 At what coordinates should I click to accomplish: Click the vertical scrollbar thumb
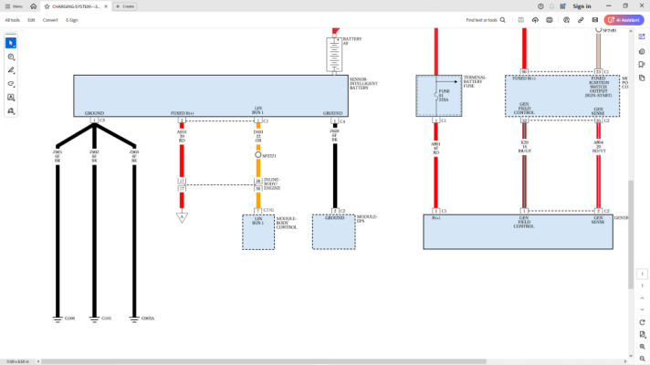coord(631,235)
